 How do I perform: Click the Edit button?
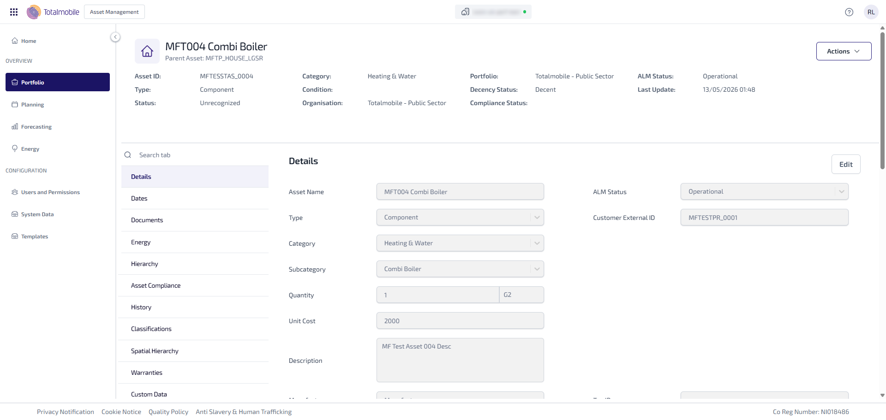pos(846,164)
